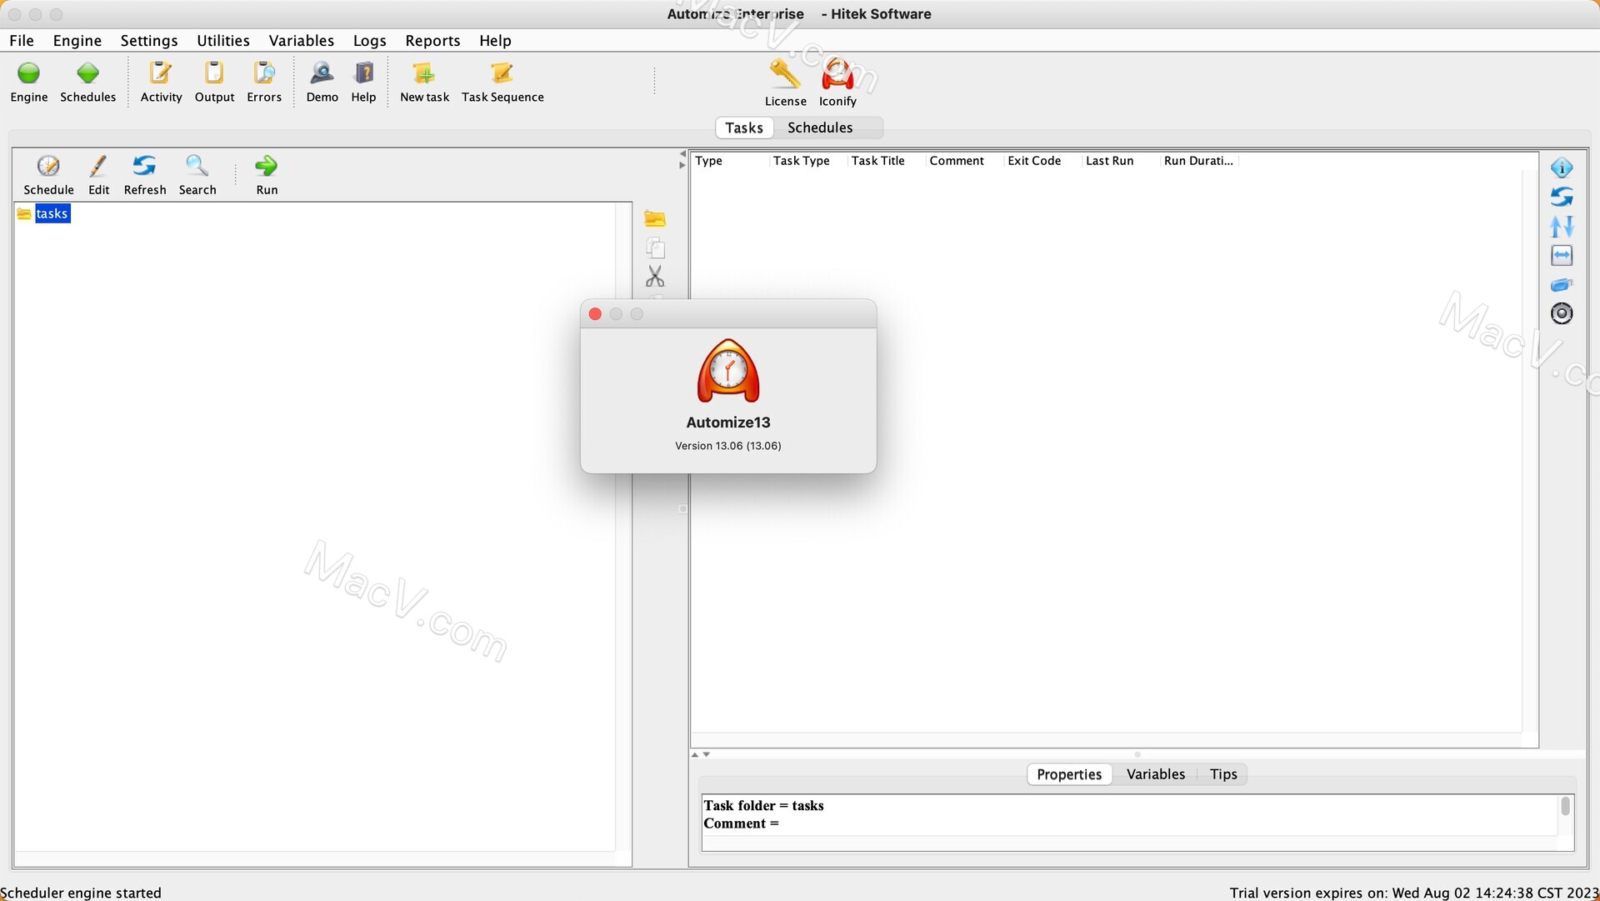Click the horizontal resize columns icon
Screen dimensions: 1600x901
(1562, 255)
